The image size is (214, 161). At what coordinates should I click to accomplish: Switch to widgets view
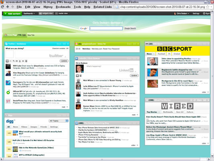(x=46, y=13)
